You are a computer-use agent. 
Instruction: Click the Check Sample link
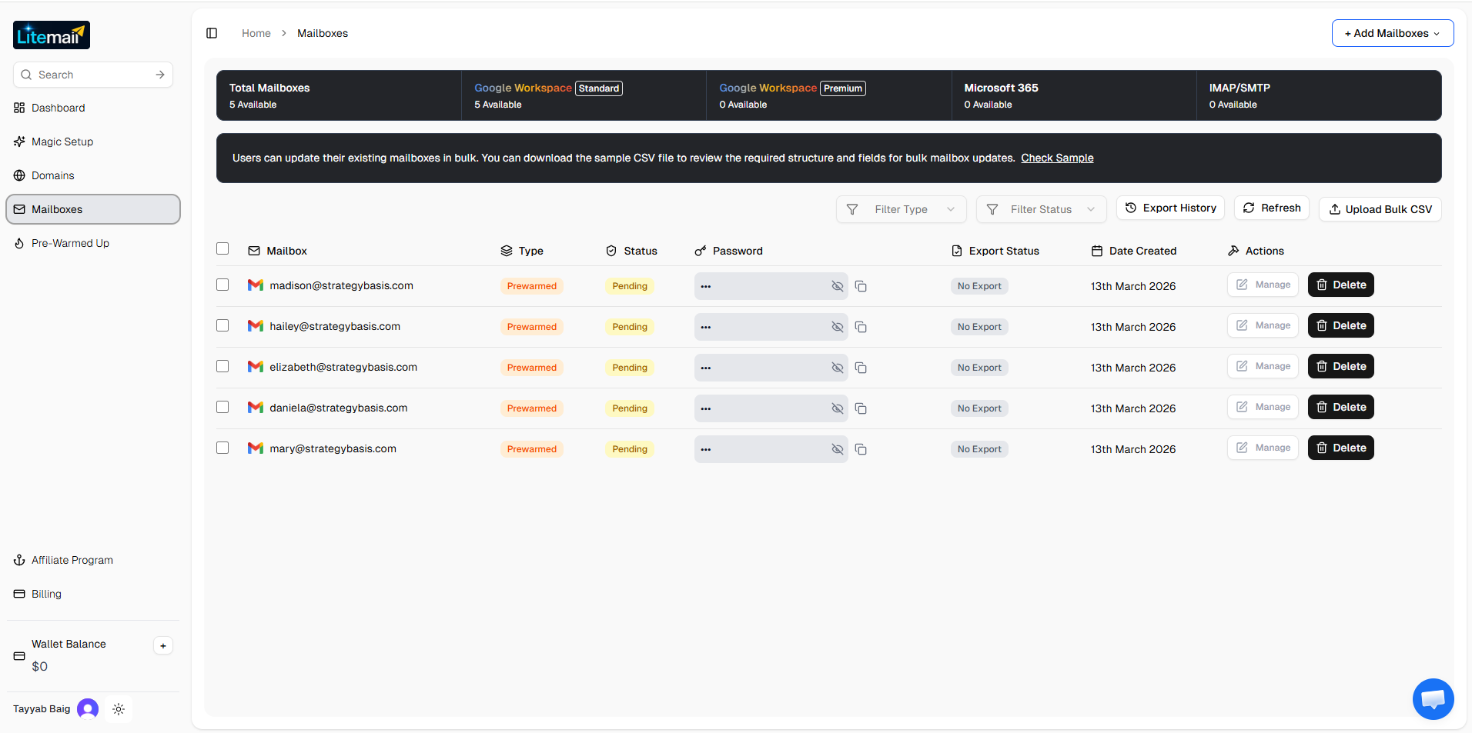point(1057,158)
